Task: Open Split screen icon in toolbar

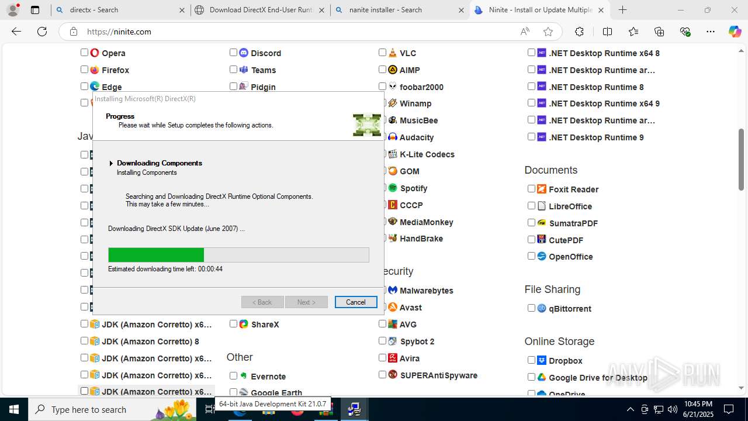Action: 607,32
